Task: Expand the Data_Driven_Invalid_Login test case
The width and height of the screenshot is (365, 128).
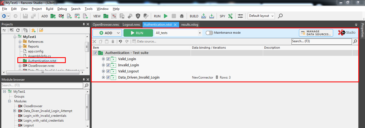Action: [103, 77]
